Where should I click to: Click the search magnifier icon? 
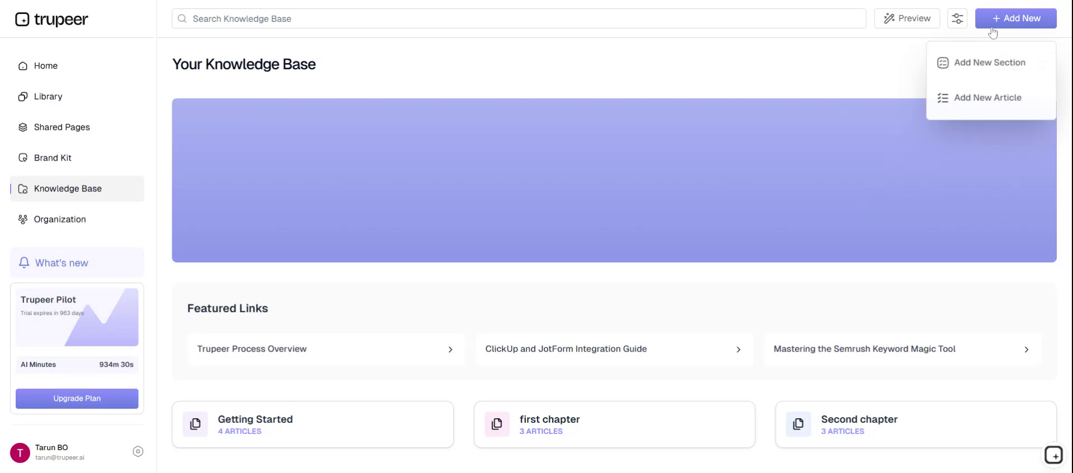[182, 18]
